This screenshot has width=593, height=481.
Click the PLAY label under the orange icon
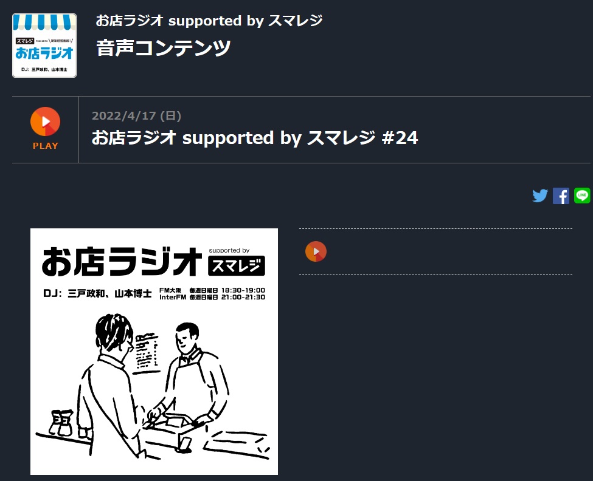pos(46,146)
